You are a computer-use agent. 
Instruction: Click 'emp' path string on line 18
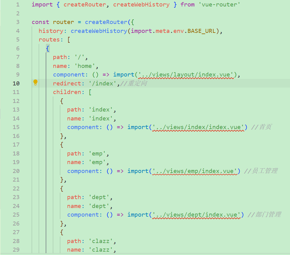click(x=97, y=154)
